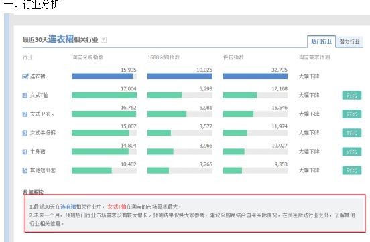Click rank 1 icon next to 女式T恤
Viewport: 370px width, 242px height.
pos(25,95)
